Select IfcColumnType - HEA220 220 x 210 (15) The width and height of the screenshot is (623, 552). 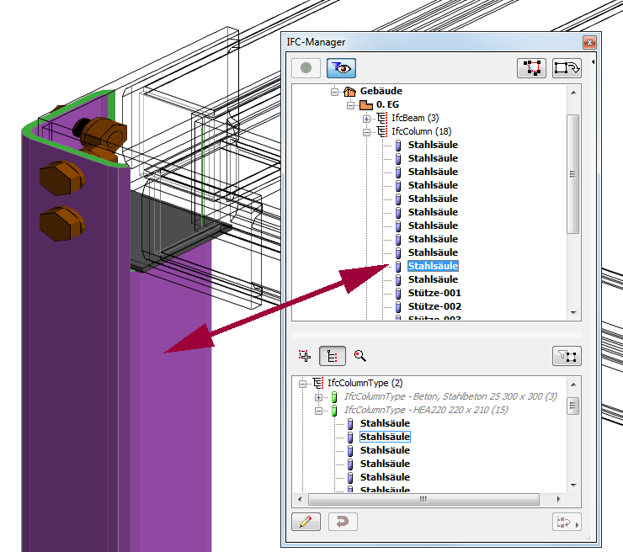point(426,410)
